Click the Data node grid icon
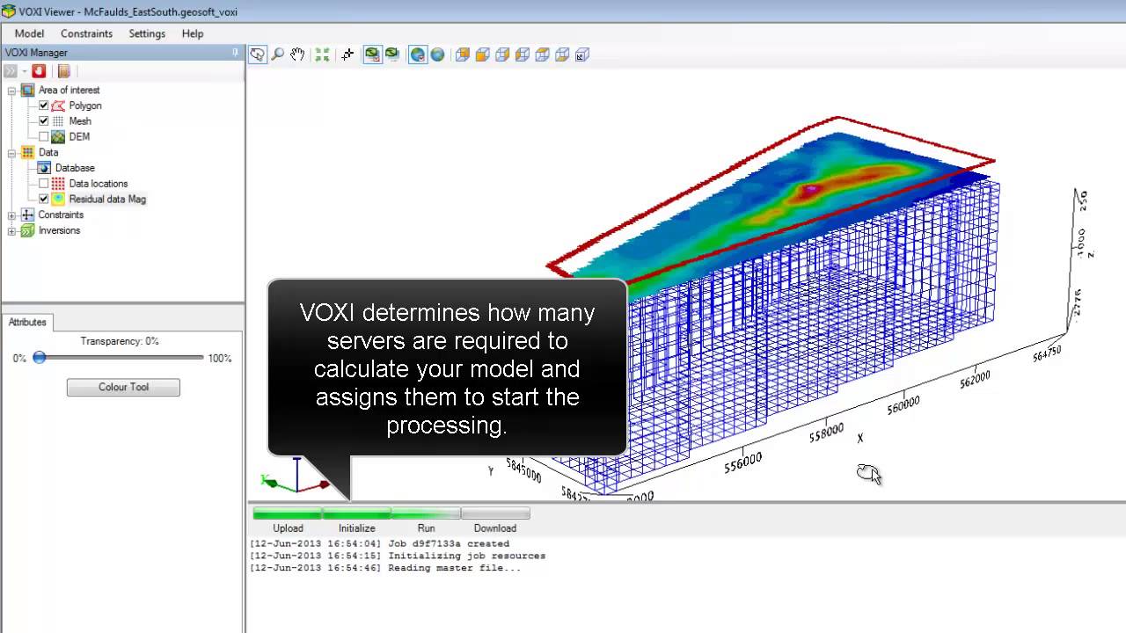This screenshot has height=633, width=1126. coord(27,152)
